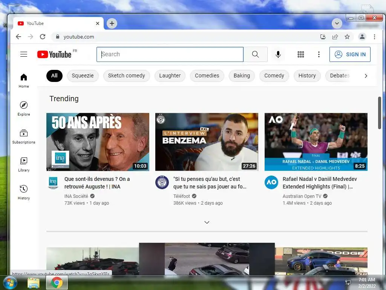Image resolution: width=386 pixels, height=290 pixels.
Task: Open the Windows Start menu
Action: (10, 282)
